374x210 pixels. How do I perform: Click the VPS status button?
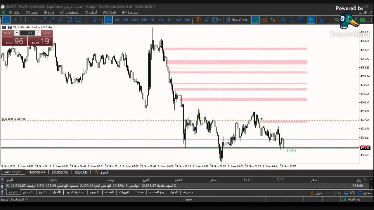tap(349, 193)
